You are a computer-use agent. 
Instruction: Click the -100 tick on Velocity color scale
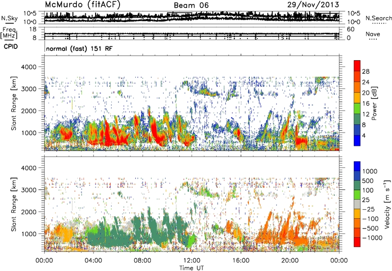(370, 219)
